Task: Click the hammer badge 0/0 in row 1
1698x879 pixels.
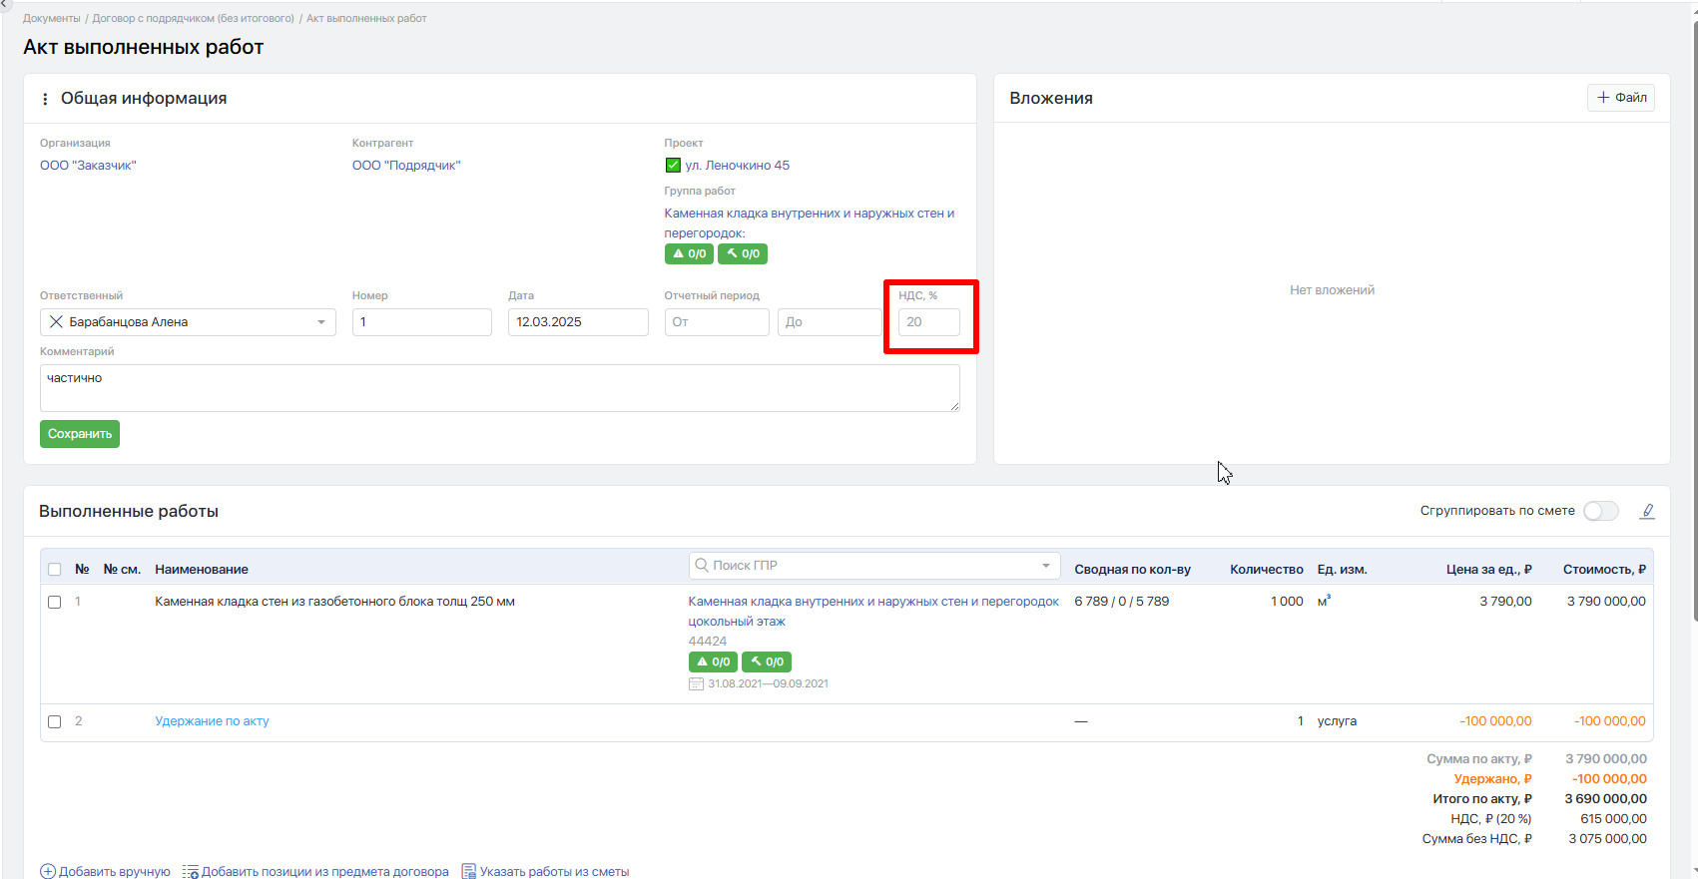Action: pyautogui.click(x=767, y=662)
